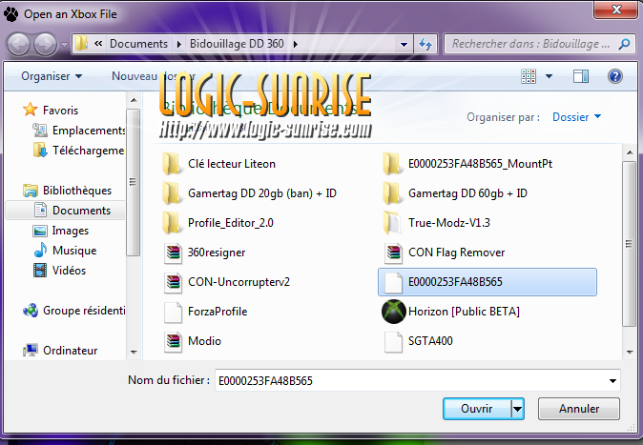This screenshot has width=643, height=445.
Task: Click the Vidéos film strip icon
Action: pos(40,271)
